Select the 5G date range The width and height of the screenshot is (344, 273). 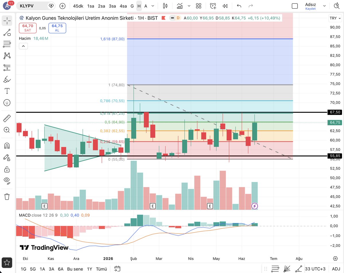[33, 269]
